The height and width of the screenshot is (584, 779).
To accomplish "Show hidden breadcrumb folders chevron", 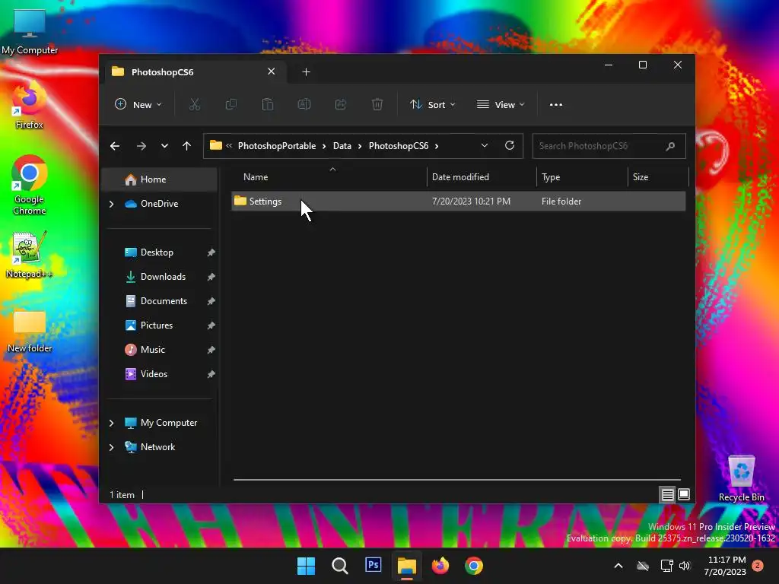I will click(229, 146).
